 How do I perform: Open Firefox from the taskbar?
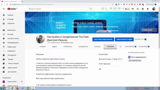click(x=18, y=88)
